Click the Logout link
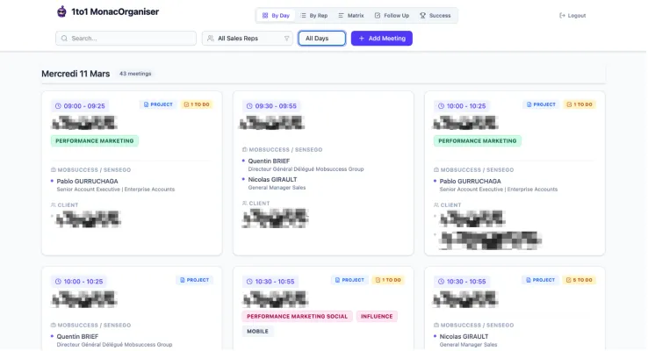 [572, 16]
